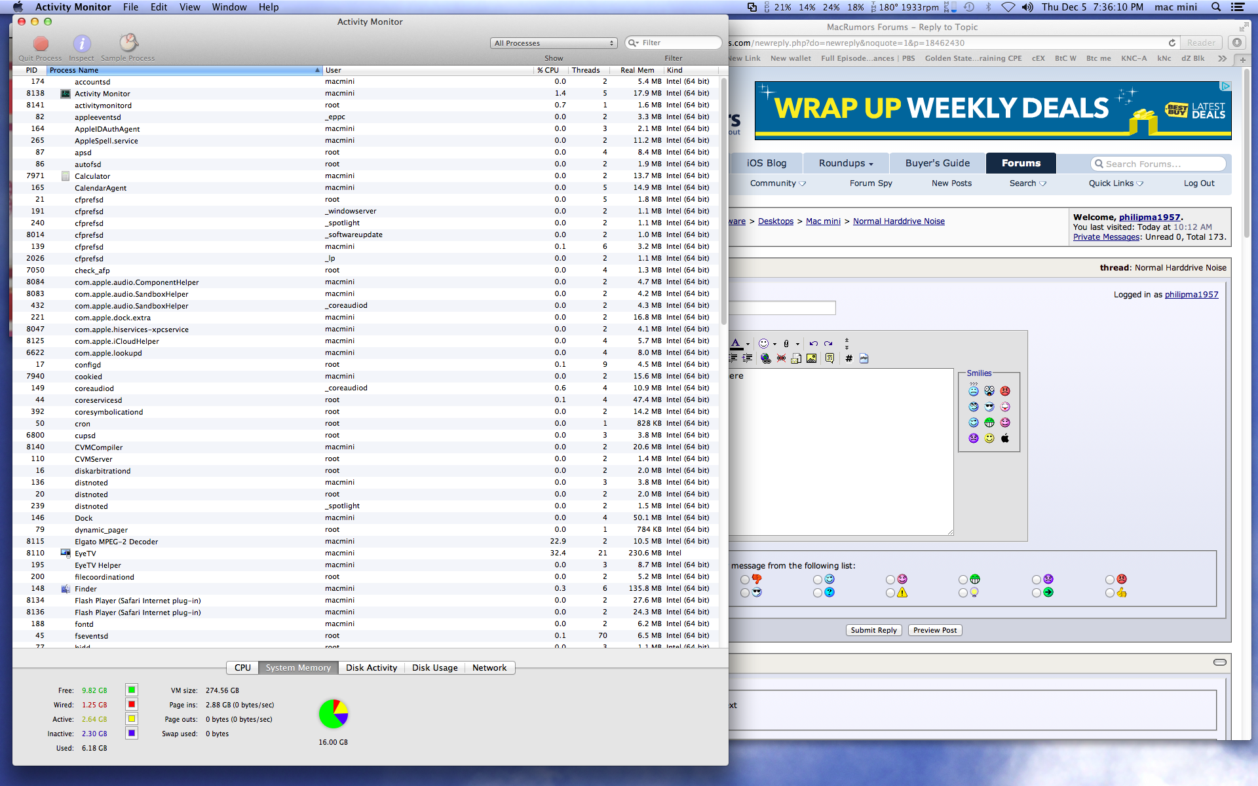Click Safari page reload icon

[x=1172, y=43]
